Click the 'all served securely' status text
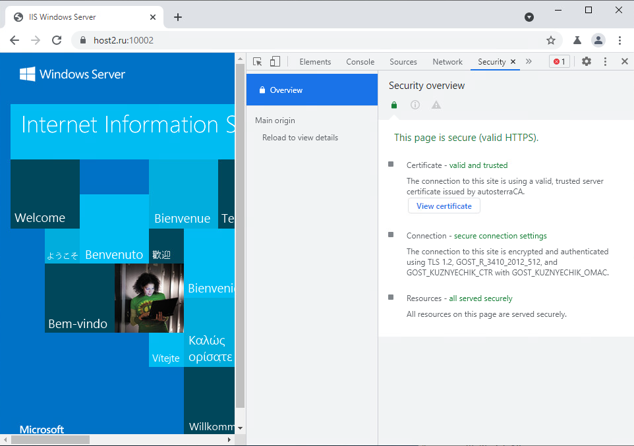 480,298
